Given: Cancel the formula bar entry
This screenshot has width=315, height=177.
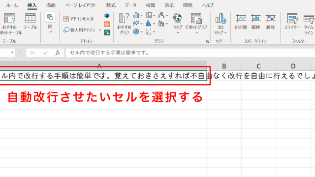Looking at the screenshot, I should 32,53.
